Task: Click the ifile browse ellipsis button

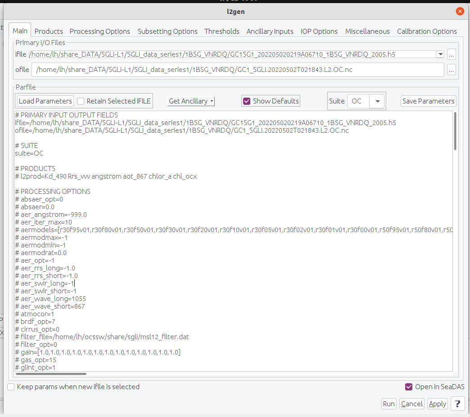Action: pos(452,54)
